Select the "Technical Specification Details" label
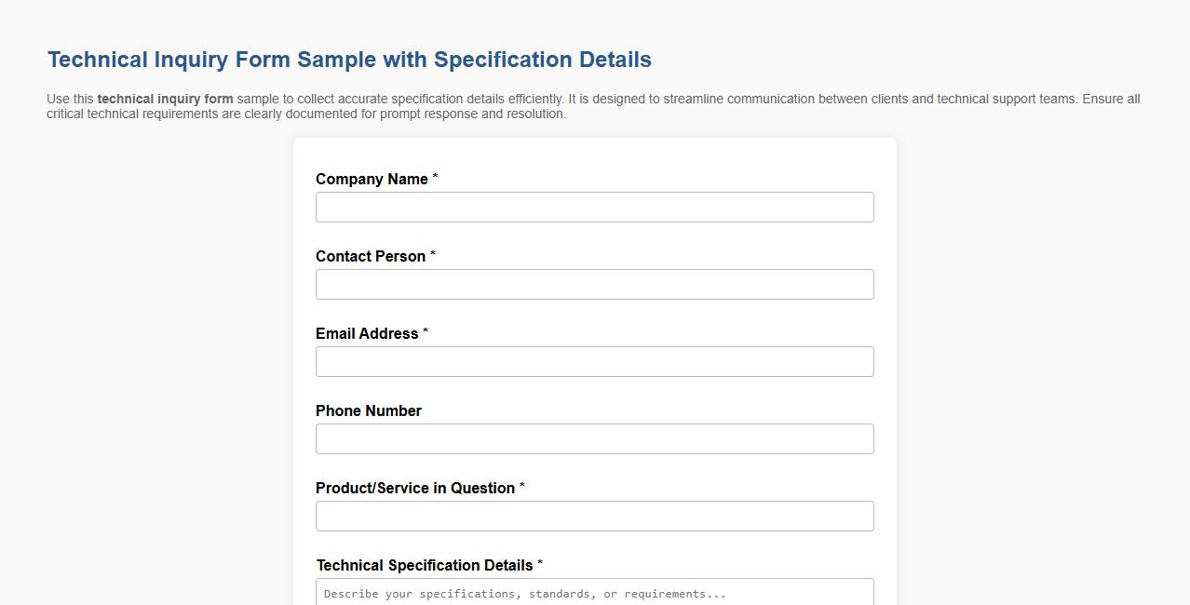The image size is (1190, 605). pyautogui.click(x=426, y=565)
